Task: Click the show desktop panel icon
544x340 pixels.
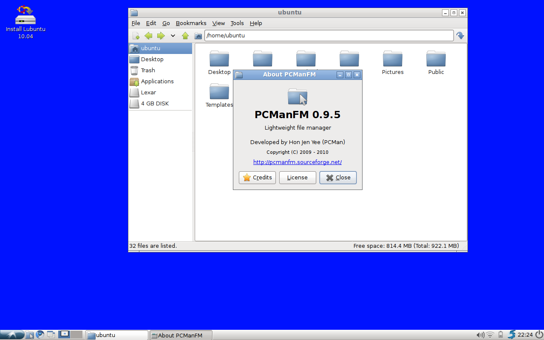Action: pos(51,335)
